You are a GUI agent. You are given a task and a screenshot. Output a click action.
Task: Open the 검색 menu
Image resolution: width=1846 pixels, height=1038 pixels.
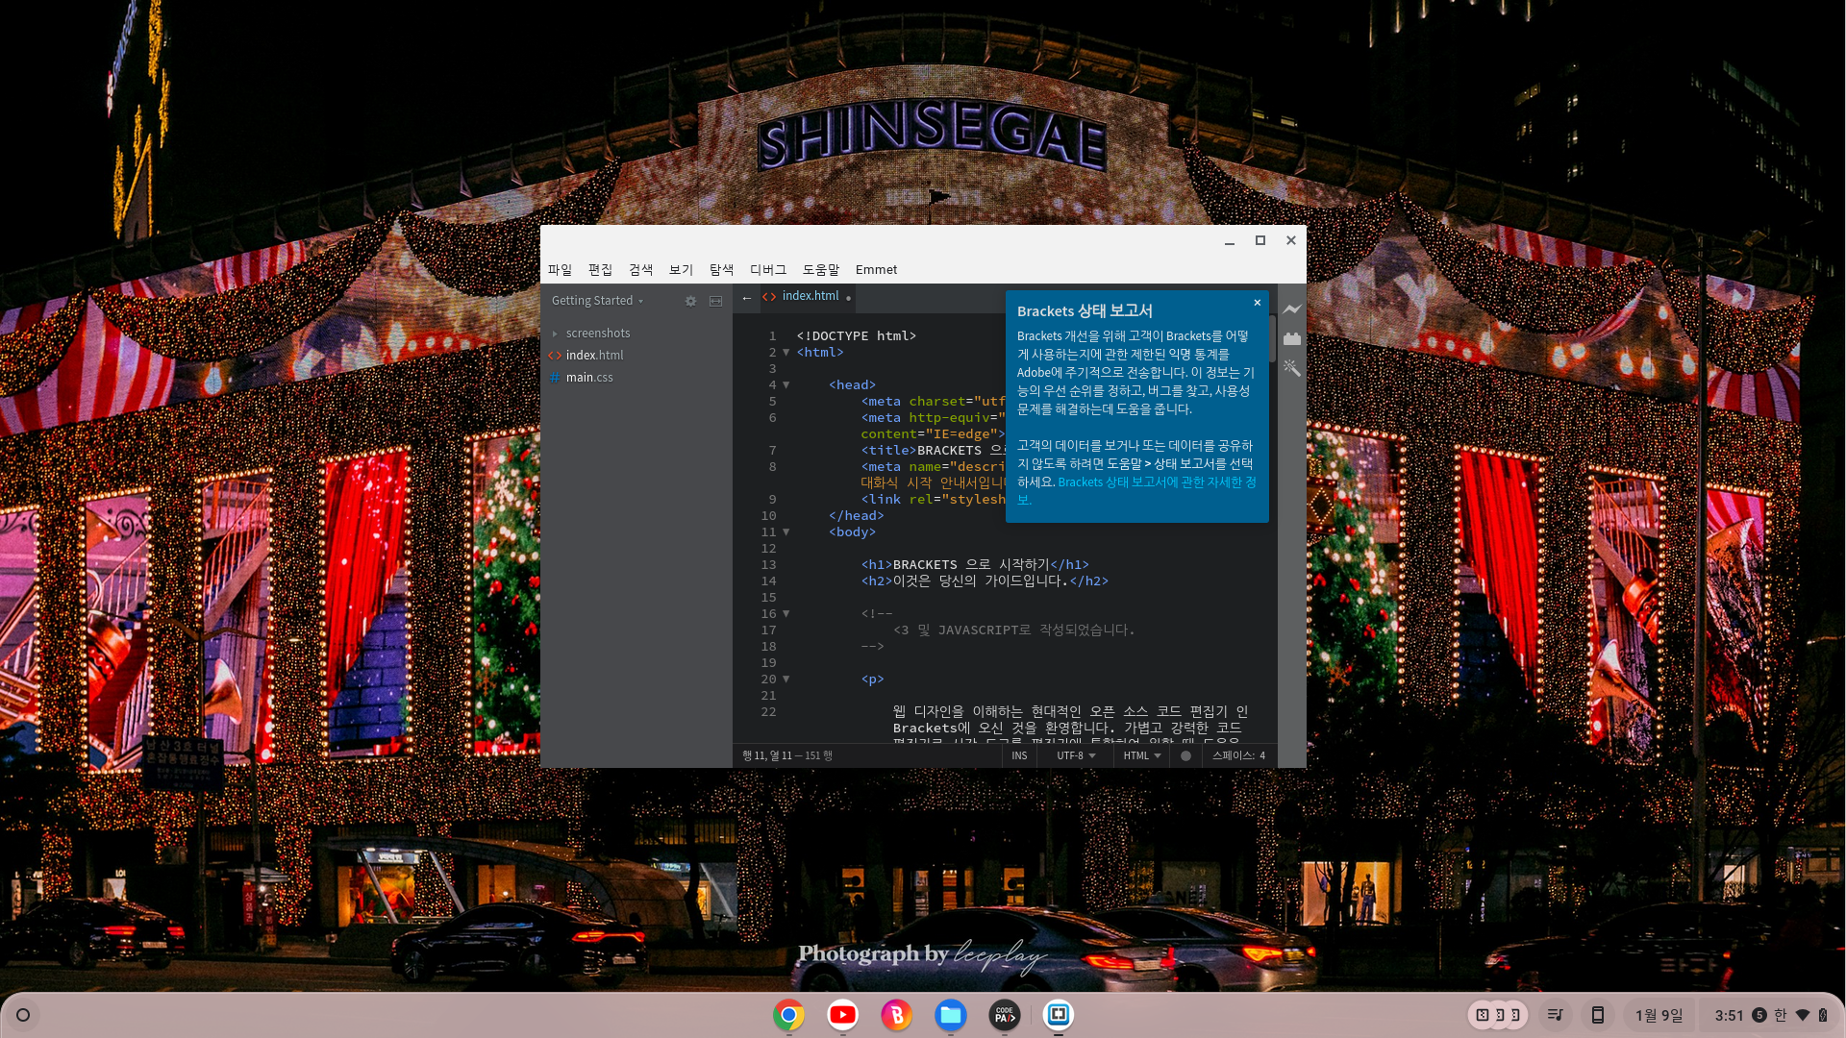point(640,270)
